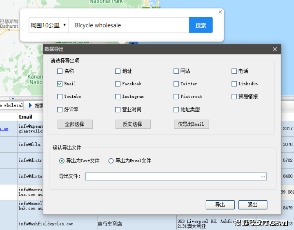Select the 353 Liverpool Rd address cell
This screenshot has width=294, height=230.
[x=216, y=223]
